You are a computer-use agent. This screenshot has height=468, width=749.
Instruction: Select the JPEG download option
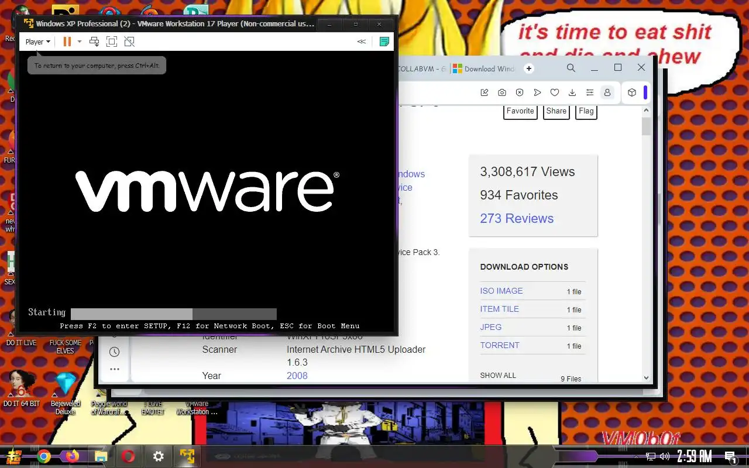(491, 327)
